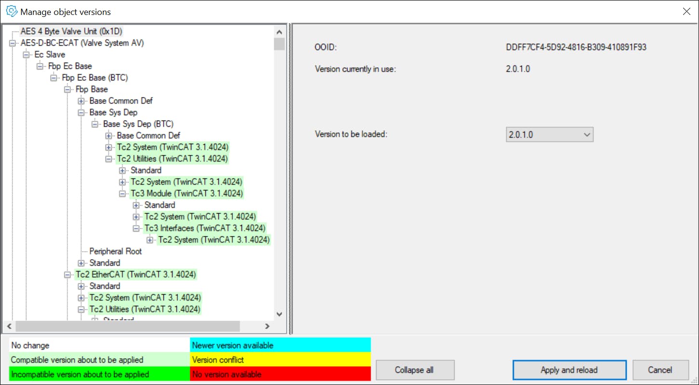This screenshot has height=385, width=699.
Task: Click the cyan Newer version available swatch
Action: coord(280,345)
